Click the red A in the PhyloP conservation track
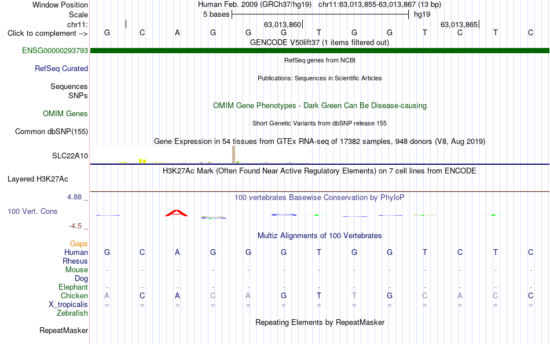 177,213
